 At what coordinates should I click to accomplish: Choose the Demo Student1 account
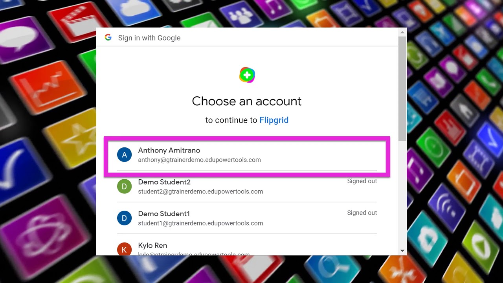pyautogui.click(x=247, y=218)
